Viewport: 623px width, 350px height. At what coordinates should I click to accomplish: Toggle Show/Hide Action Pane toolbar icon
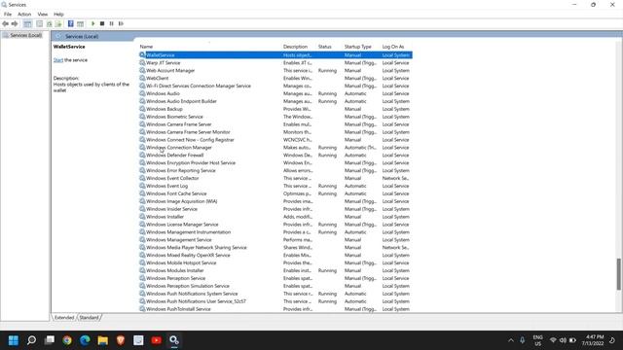tap(80, 23)
